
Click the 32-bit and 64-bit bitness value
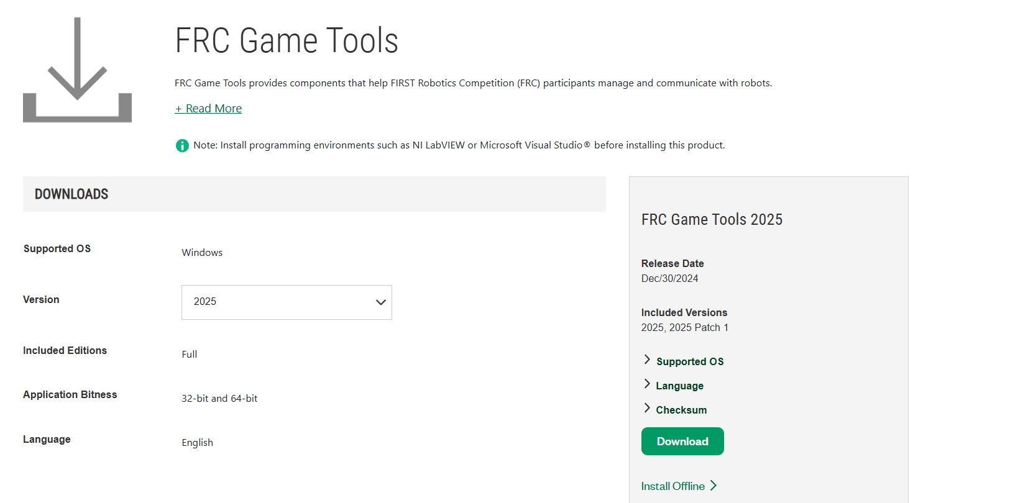pyautogui.click(x=219, y=399)
